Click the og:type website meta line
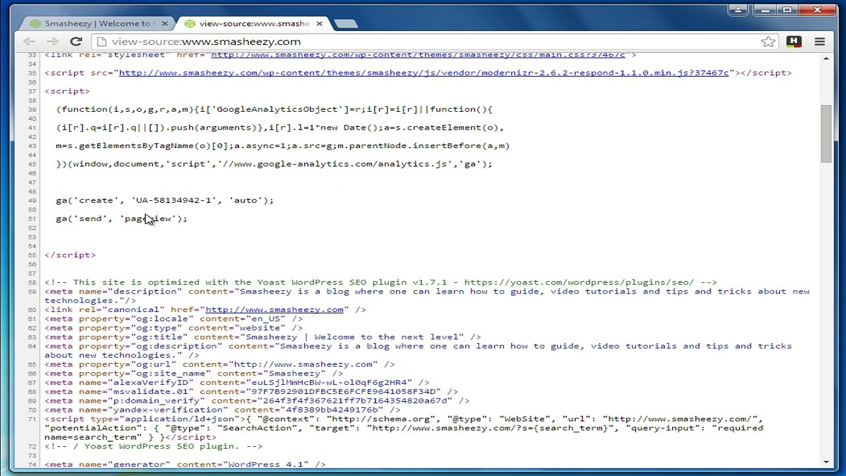The width and height of the screenshot is (846, 476). tap(174, 328)
